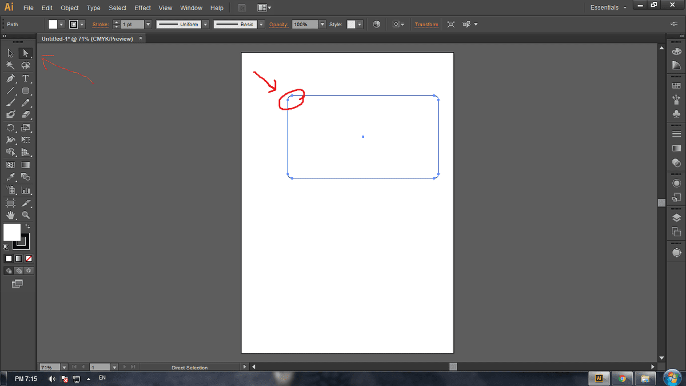Toggle the Change Screen Mode button
Image resolution: width=686 pixels, height=386 pixels.
pyautogui.click(x=18, y=283)
